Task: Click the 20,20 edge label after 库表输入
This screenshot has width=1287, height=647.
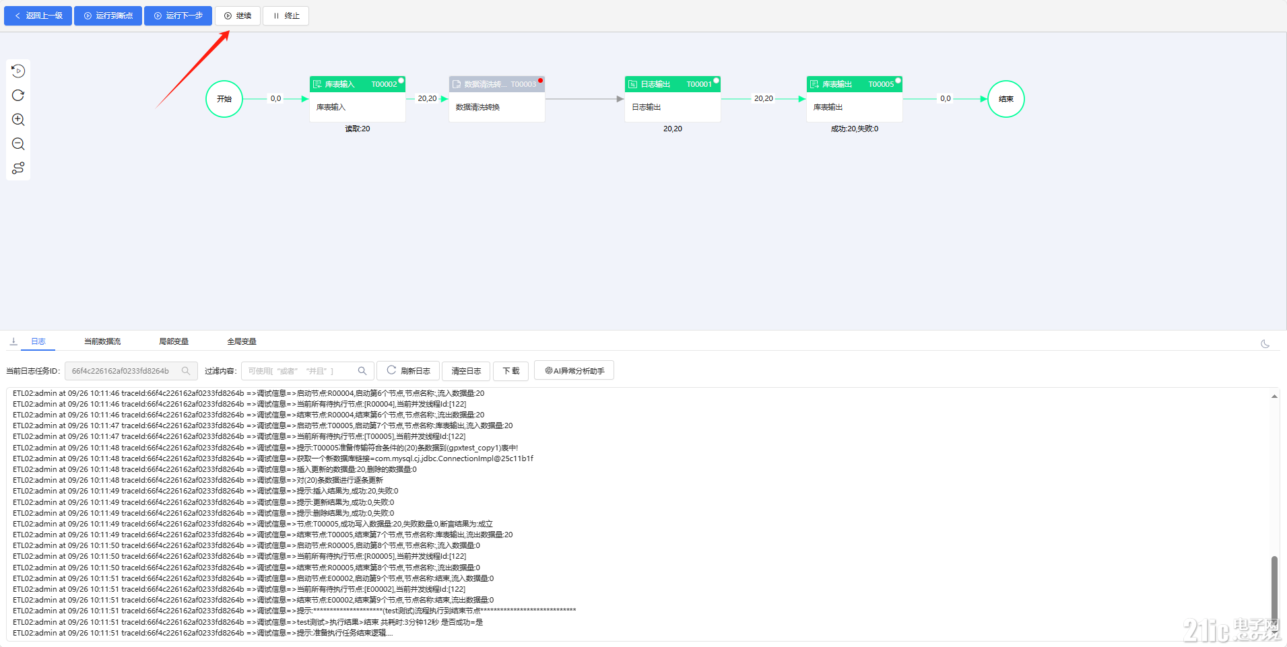Action: point(427,98)
